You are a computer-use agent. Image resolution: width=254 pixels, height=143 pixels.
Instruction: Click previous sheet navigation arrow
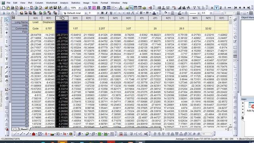tap(13, 129)
